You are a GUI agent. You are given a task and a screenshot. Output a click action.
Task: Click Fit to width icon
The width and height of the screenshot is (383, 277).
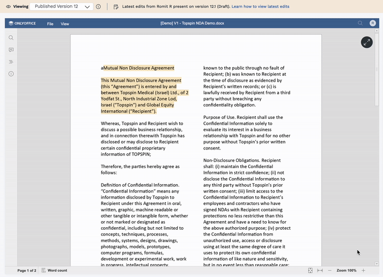pos(320,270)
